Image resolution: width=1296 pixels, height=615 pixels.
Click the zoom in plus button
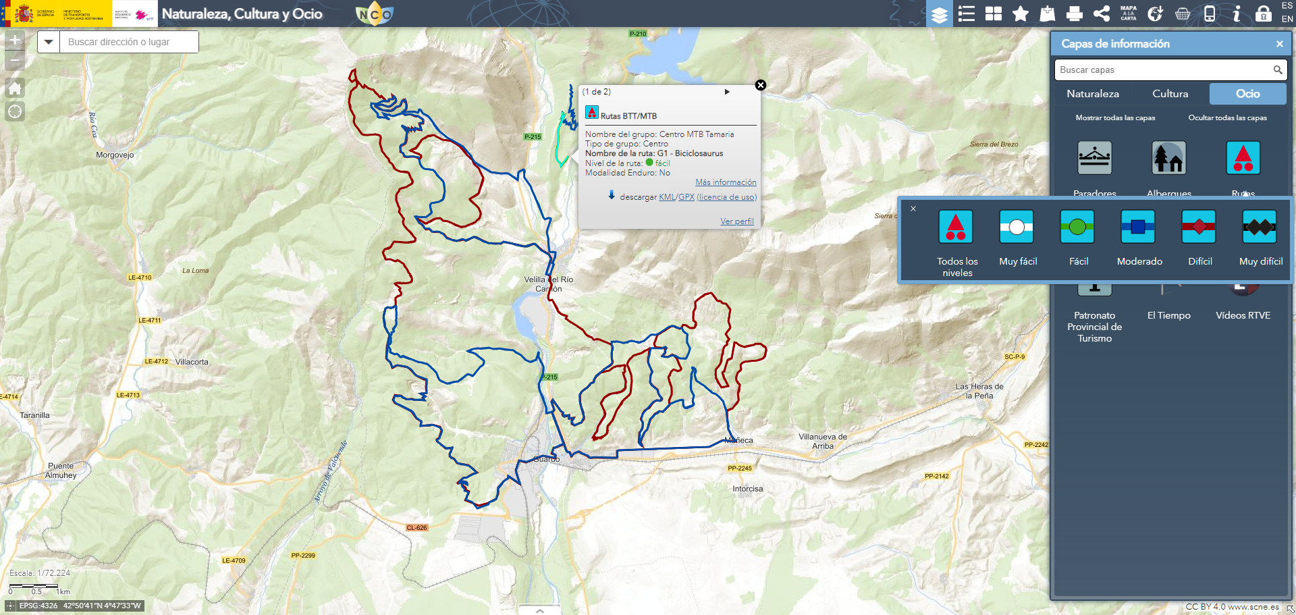(x=15, y=40)
